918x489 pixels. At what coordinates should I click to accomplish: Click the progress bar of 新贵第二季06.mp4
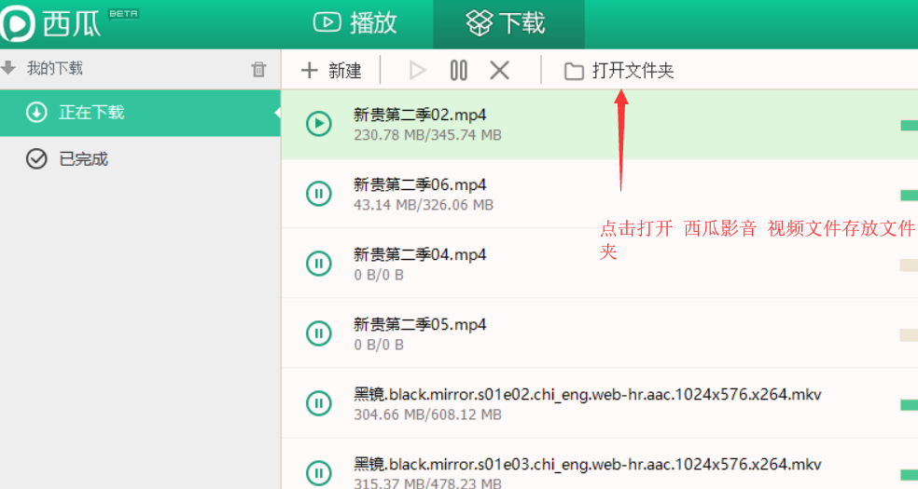pos(910,195)
